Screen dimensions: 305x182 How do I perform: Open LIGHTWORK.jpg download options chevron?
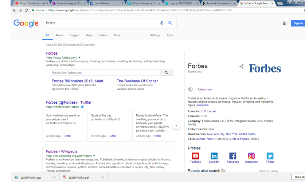(x=54, y=177)
